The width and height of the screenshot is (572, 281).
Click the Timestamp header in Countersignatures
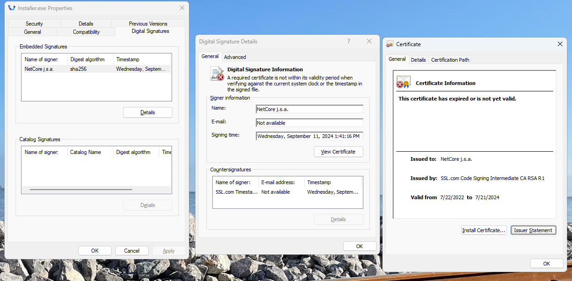tap(333, 182)
